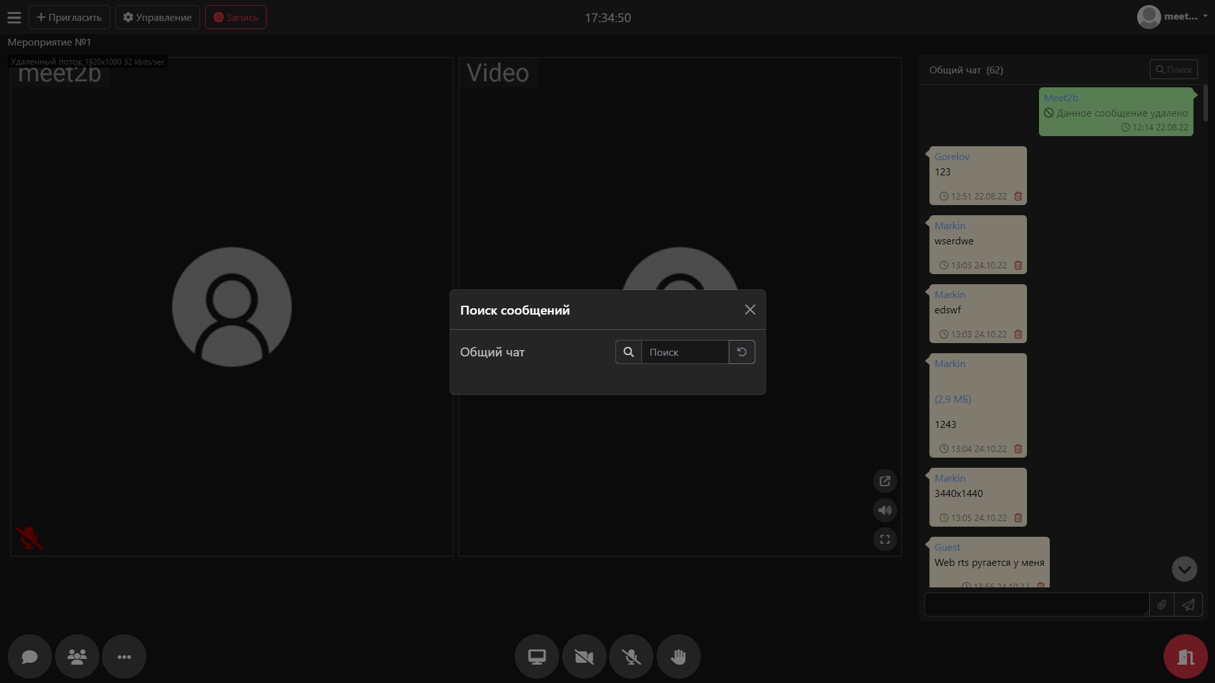
Task: Attach a file with the paperclip icon
Action: click(1161, 605)
